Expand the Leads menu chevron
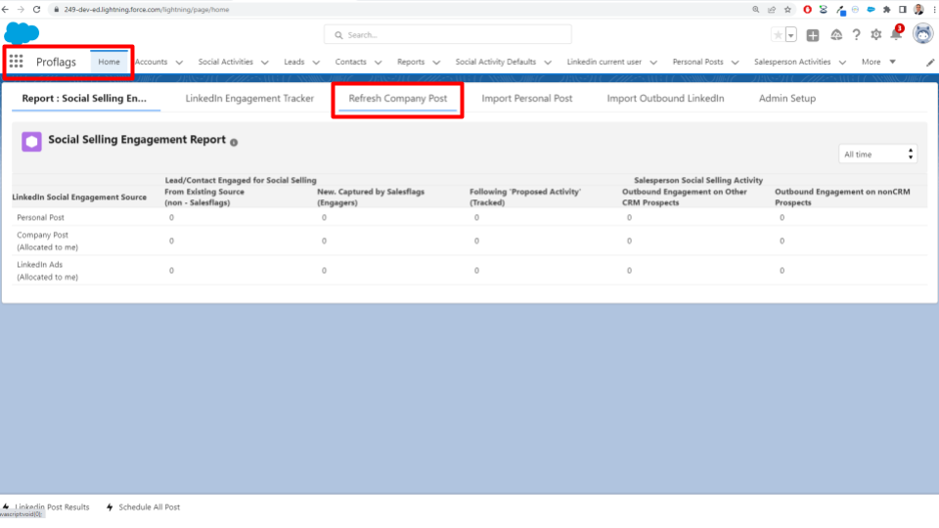Screen dimensions: 939x528 [316, 63]
